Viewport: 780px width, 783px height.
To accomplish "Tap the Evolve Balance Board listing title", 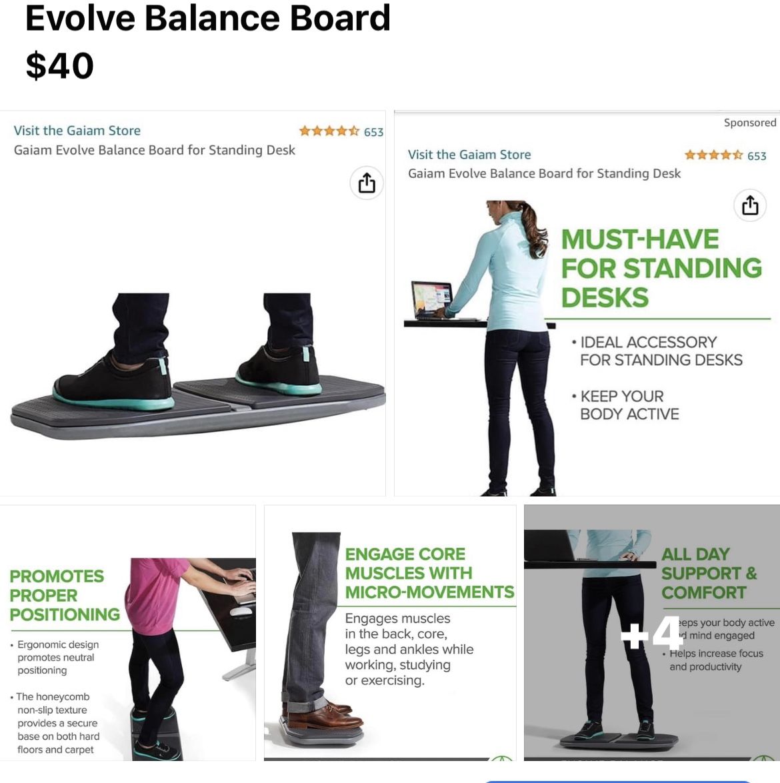I will click(x=208, y=18).
